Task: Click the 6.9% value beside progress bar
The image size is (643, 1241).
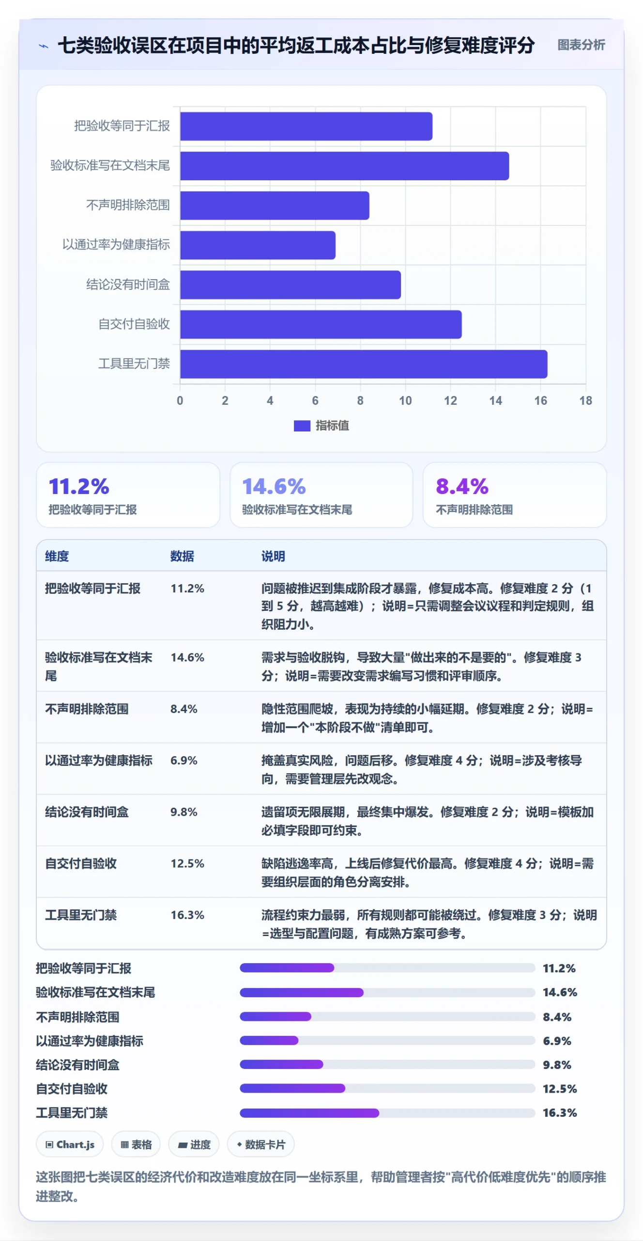Action: [557, 1040]
